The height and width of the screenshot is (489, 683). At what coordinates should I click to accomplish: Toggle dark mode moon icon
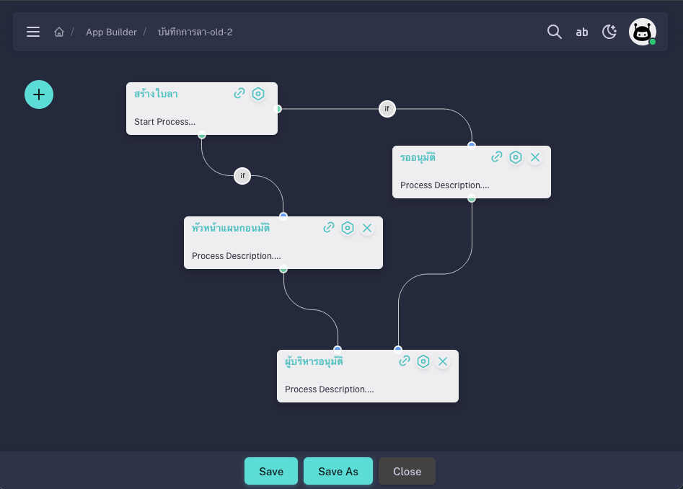609,32
